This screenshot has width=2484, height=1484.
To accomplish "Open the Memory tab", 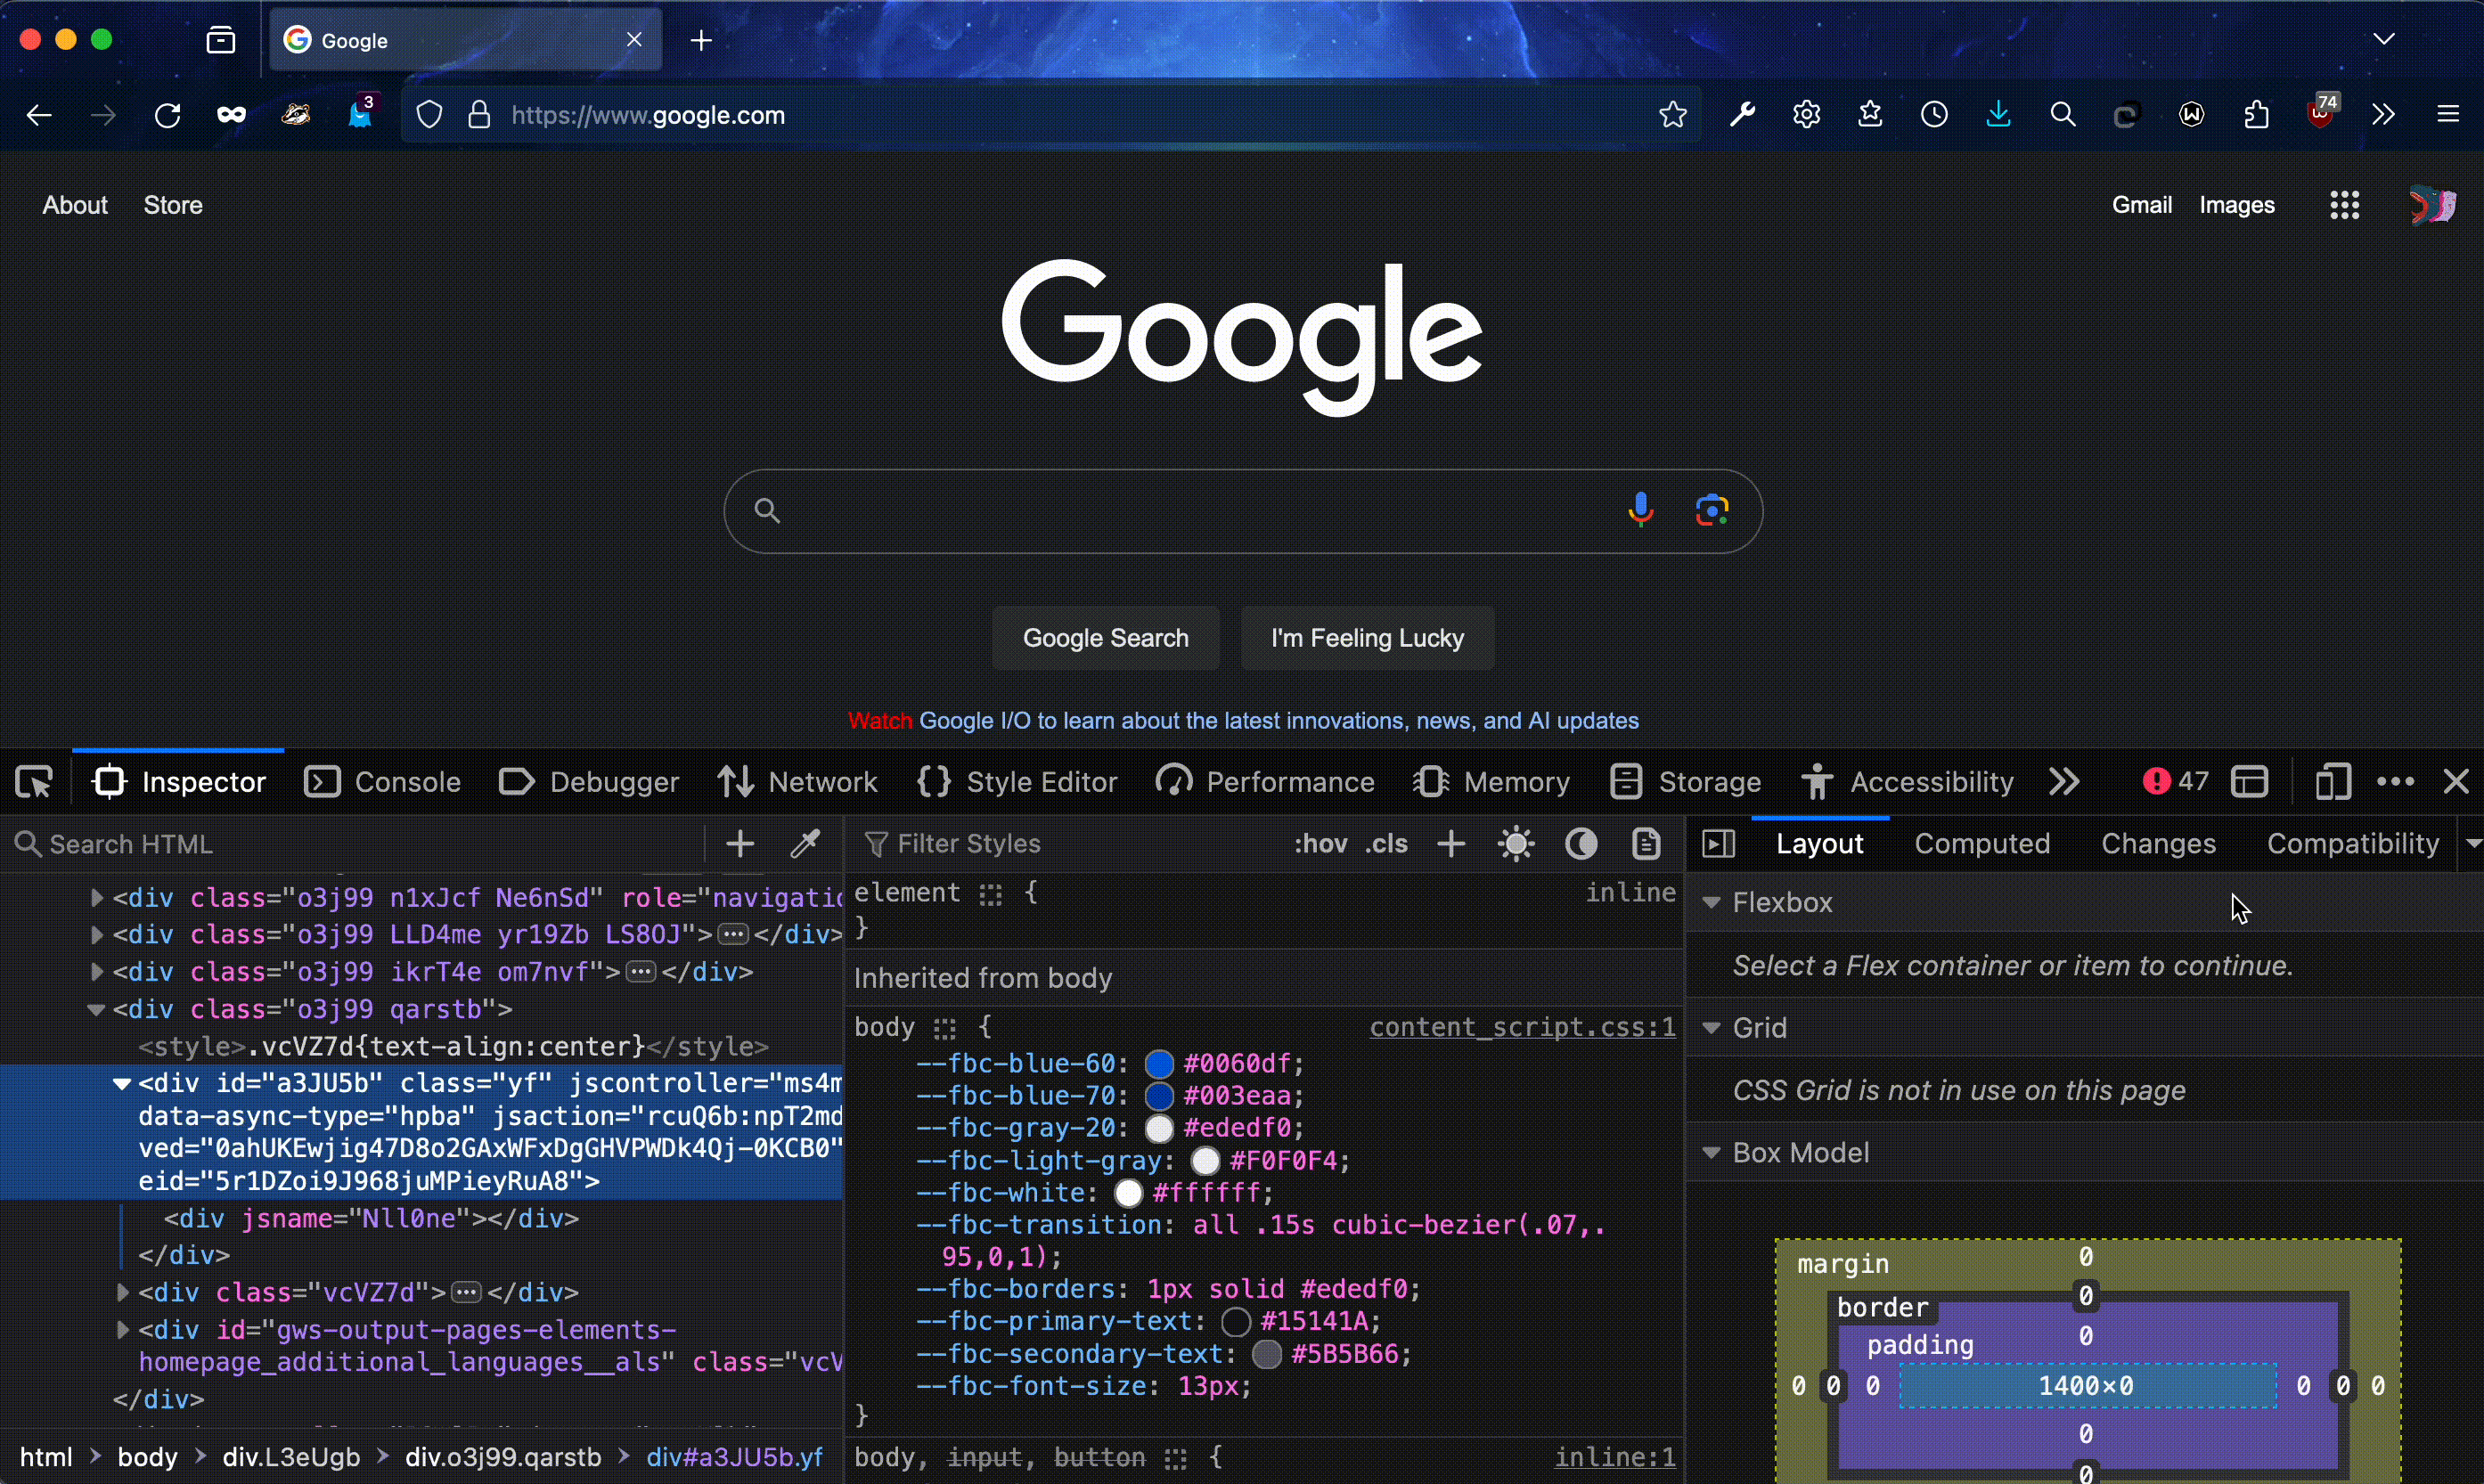I will point(1491,782).
